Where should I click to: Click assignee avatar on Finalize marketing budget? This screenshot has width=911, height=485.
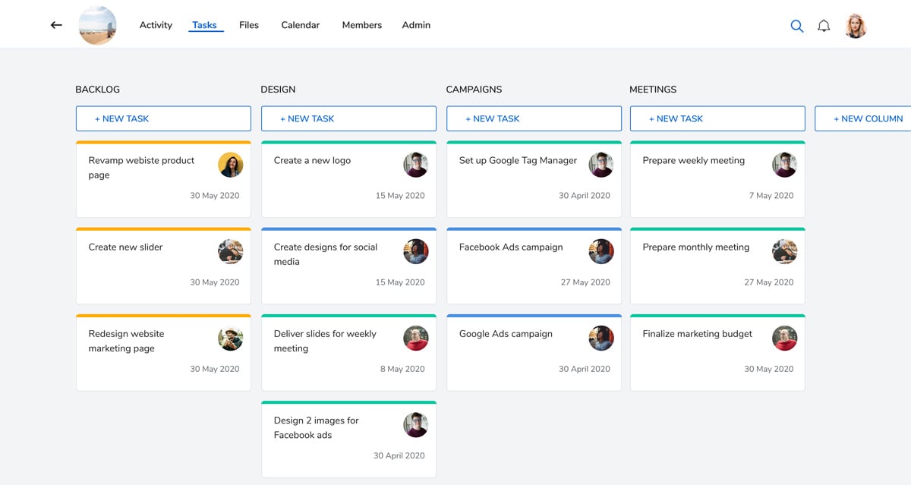click(x=784, y=338)
